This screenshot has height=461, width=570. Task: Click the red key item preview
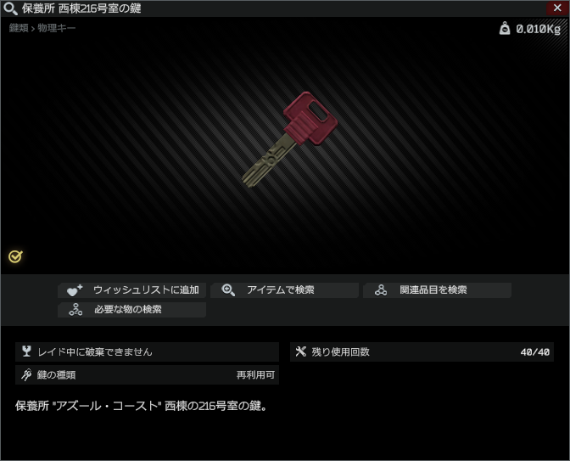pos(290,139)
